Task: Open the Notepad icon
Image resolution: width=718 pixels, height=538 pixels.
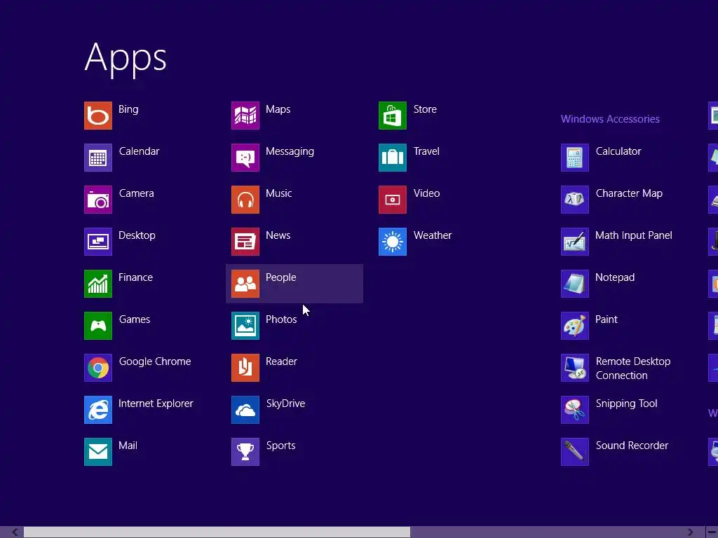Action: (575, 284)
